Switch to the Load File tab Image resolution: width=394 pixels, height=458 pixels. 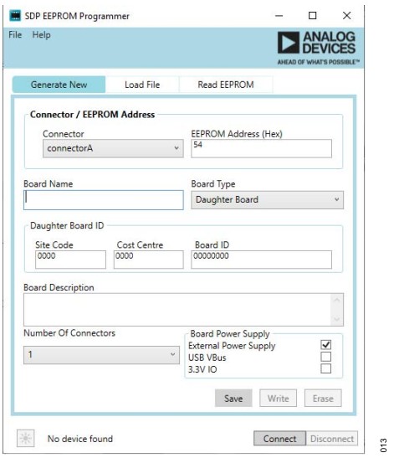[142, 85]
